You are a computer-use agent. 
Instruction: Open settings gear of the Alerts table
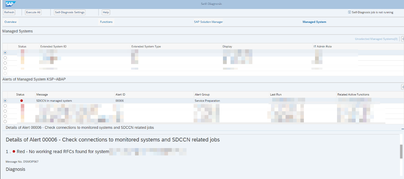(403, 87)
